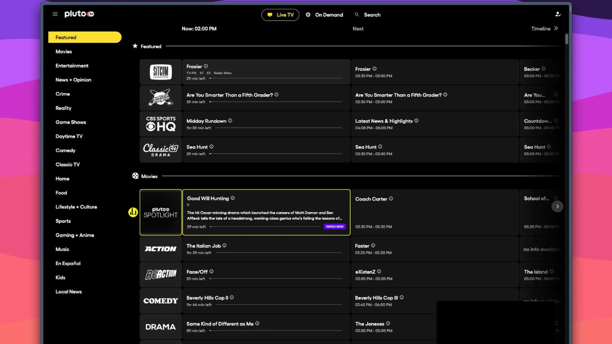This screenshot has width=612, height=344.
Task: Open Reaction channel logo
Action: [x=161, y=275]
